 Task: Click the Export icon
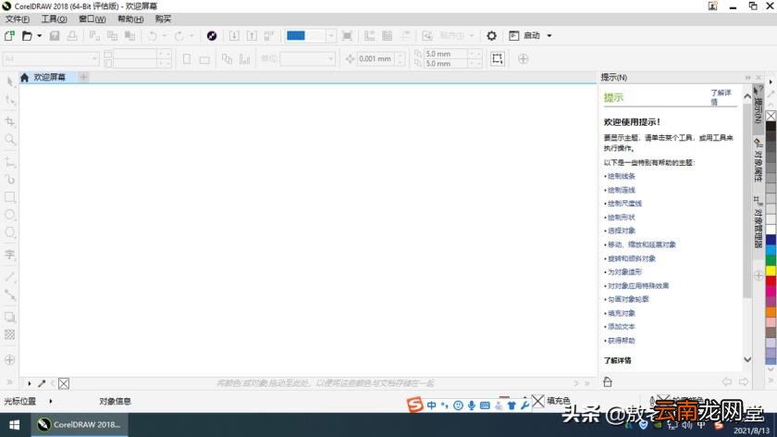(x=252, y=36)
